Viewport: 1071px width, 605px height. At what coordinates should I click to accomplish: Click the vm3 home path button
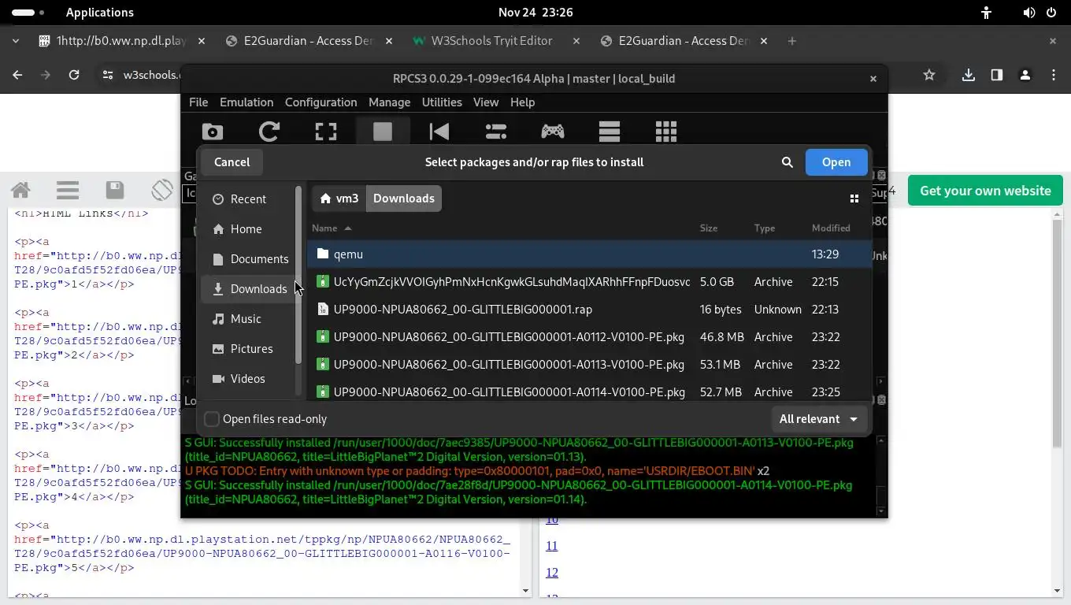(x=339, y=199)
